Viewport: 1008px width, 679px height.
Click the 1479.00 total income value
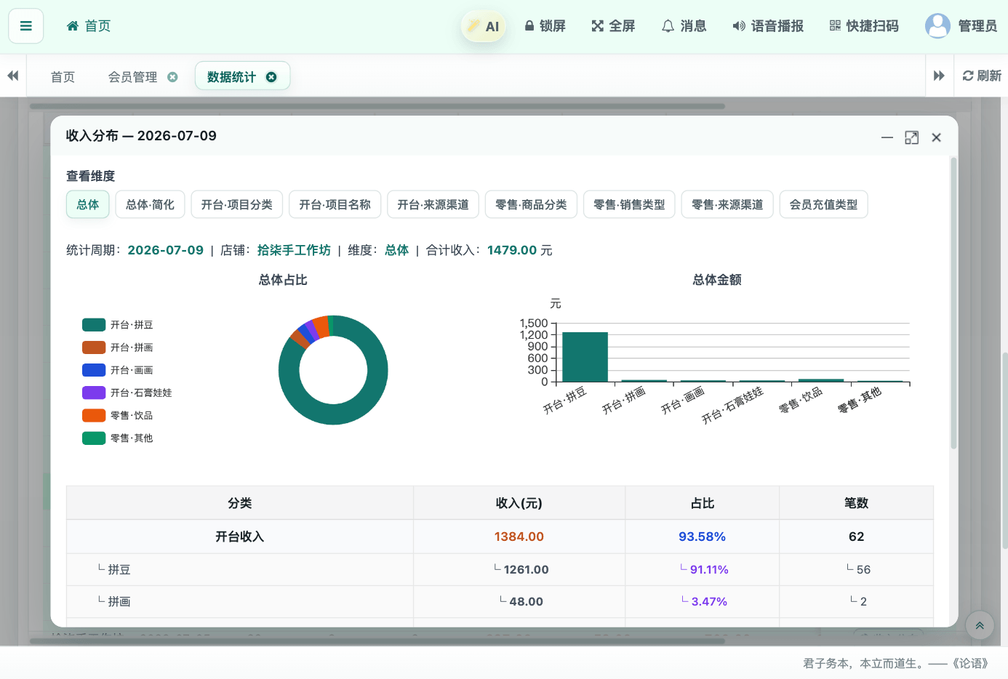tap(512, 250)
